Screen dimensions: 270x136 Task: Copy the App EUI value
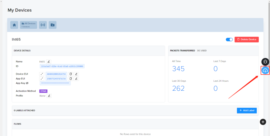[x=70, y=79]
